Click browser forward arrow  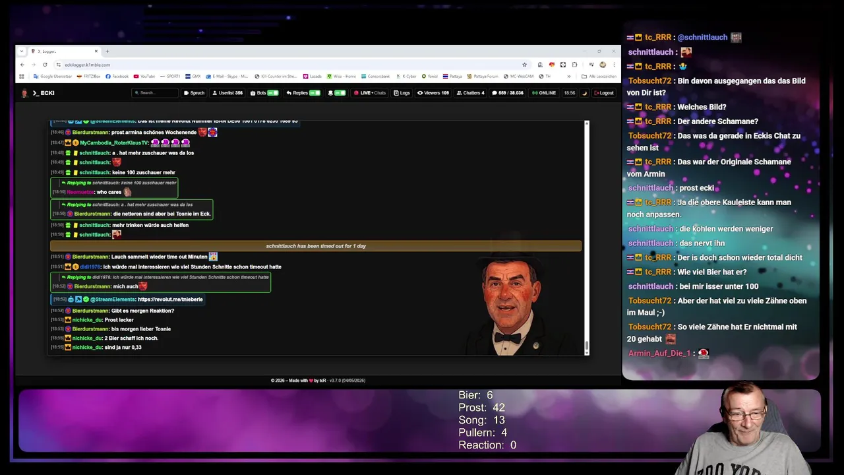tap(34, 65)
